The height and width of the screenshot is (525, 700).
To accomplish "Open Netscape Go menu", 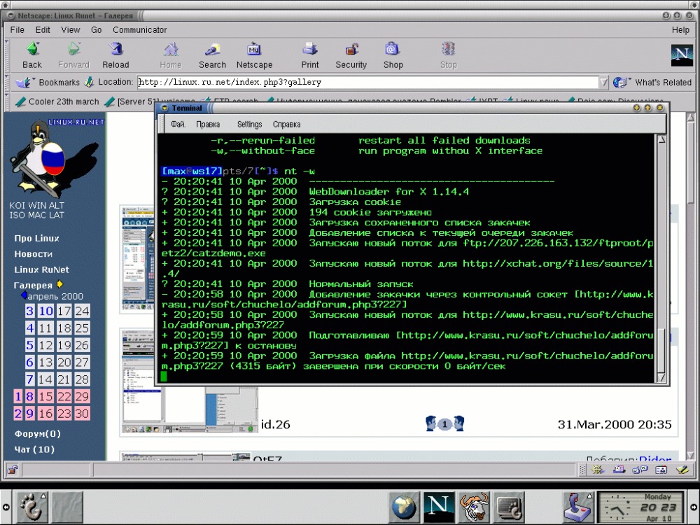I will pyautogui.click(x=96, y=30).
